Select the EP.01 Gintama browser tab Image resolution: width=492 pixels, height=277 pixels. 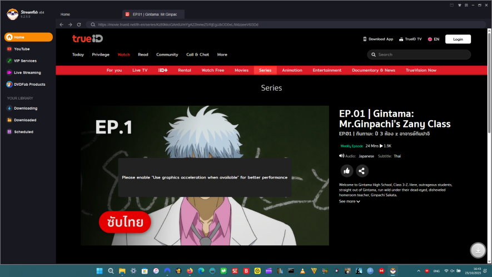pos(153,14)
